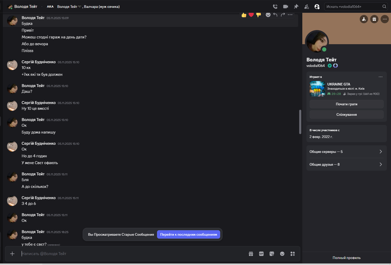React with thumbs up emoji
Viewport: 391px width, 265px height.
pyautogui.click(x=244, y=15)
